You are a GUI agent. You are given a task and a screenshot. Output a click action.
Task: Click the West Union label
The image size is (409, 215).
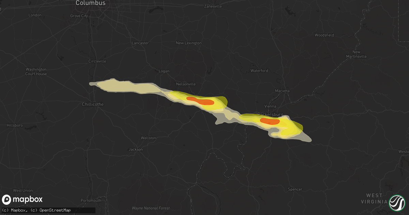(23, 190)
